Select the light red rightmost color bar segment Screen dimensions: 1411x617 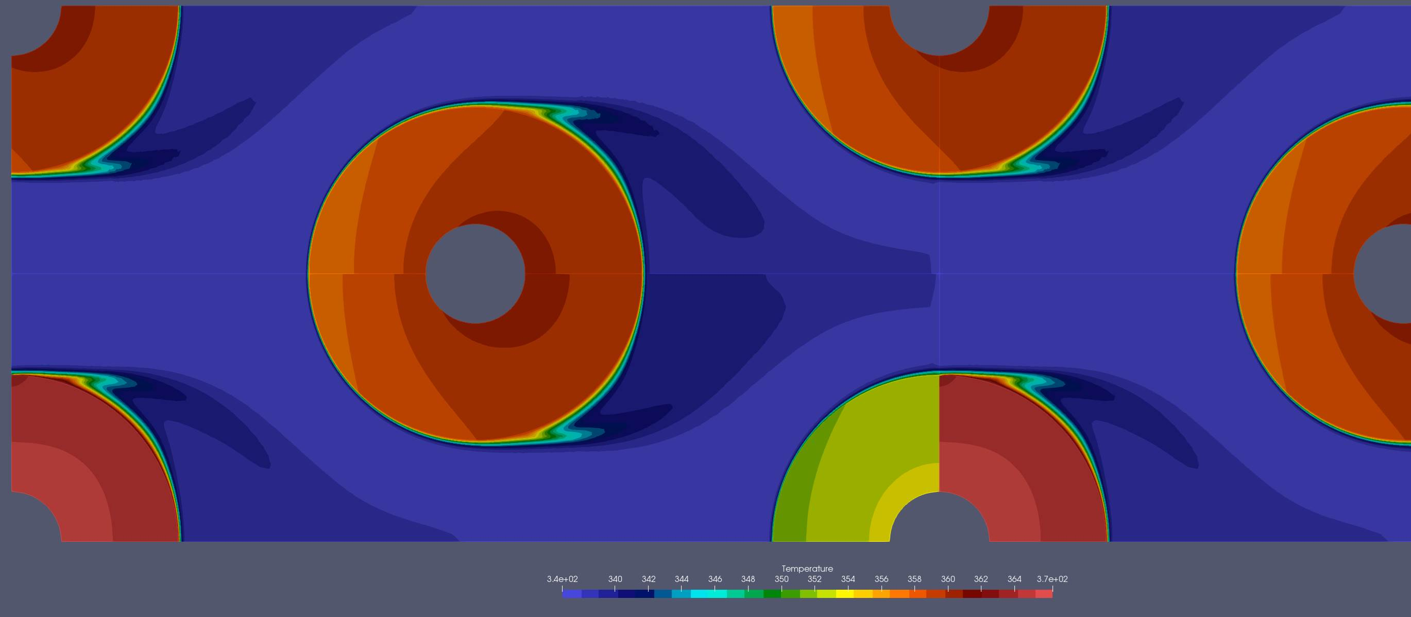pyautogui.click(x=1044, y=594)
